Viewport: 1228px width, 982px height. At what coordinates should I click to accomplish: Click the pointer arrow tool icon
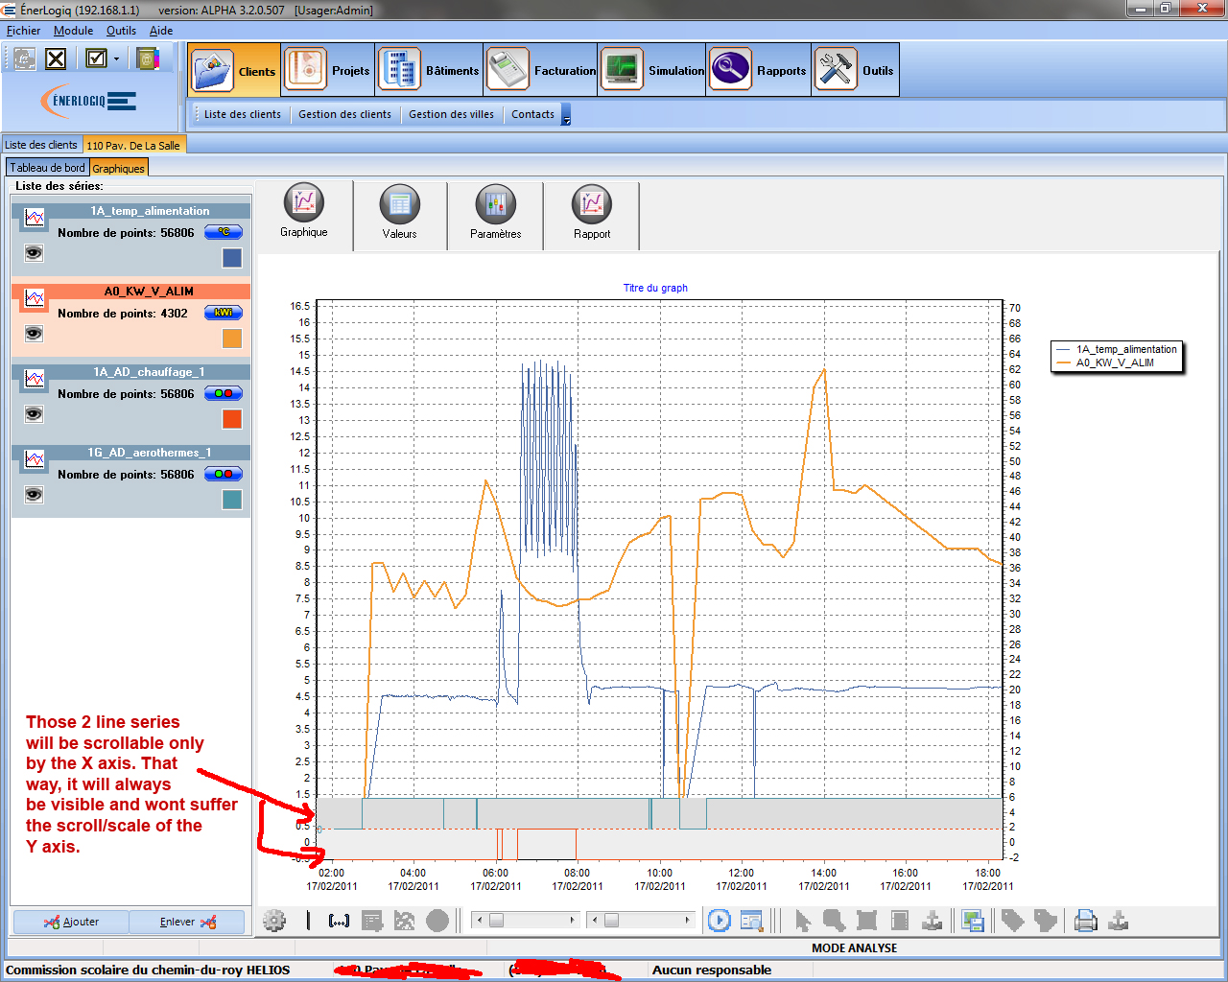803,921
